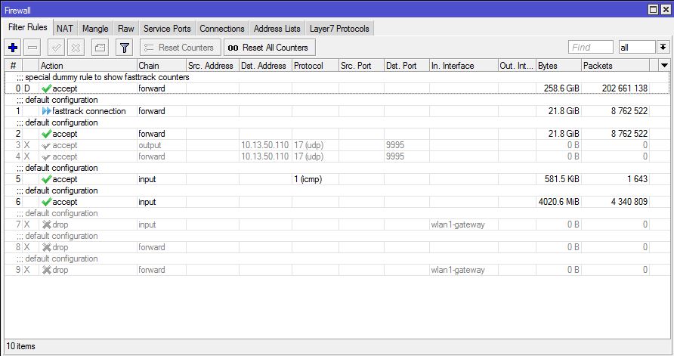The width and height of the screenshot is (674, 356).
Task: Click 10.13.50.110 address in rule 3
Action: (x=264, y=145)
